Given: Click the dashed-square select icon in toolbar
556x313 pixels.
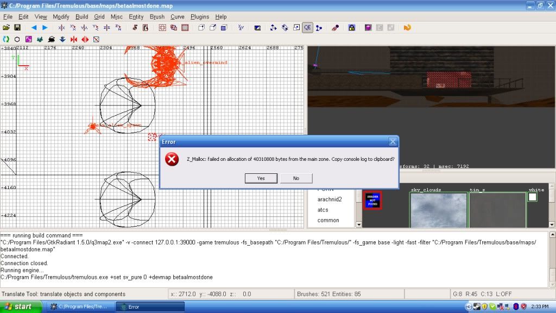Looking at the screenshot, I should (x=162, y=28).
